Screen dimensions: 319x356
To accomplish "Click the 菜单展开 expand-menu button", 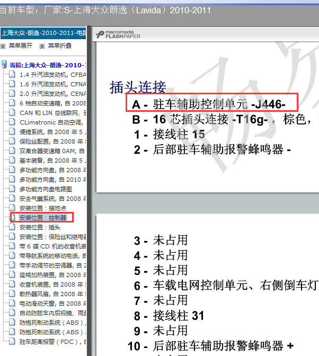I will (x=21, y=46).
